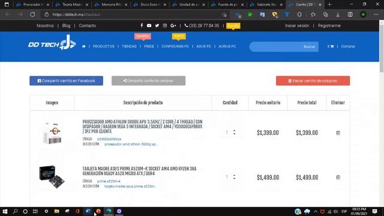
Task: Open a new browser tab
Action: pos(329,4)
